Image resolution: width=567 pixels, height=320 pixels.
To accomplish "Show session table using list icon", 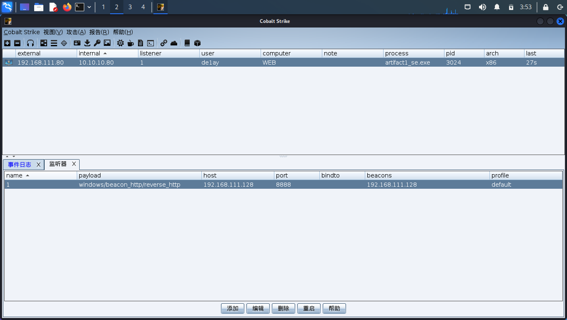I will (54, 43).
